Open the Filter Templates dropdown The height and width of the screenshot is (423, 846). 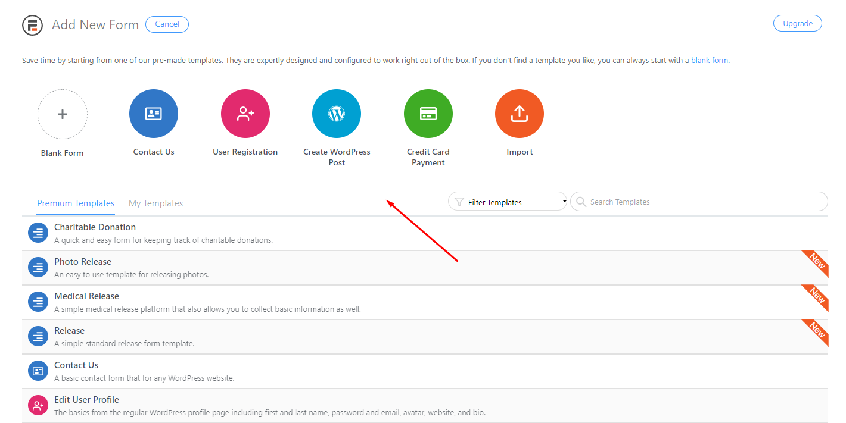(508, 202)
